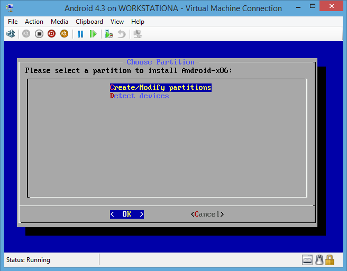Click the orange Save state icon

(64, 34)
